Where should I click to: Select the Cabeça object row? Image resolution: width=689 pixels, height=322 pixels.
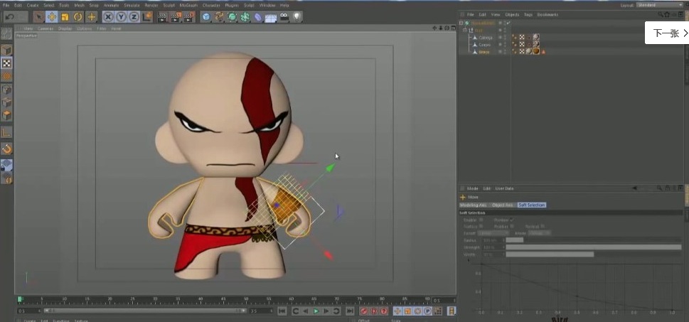click(485, 38)
